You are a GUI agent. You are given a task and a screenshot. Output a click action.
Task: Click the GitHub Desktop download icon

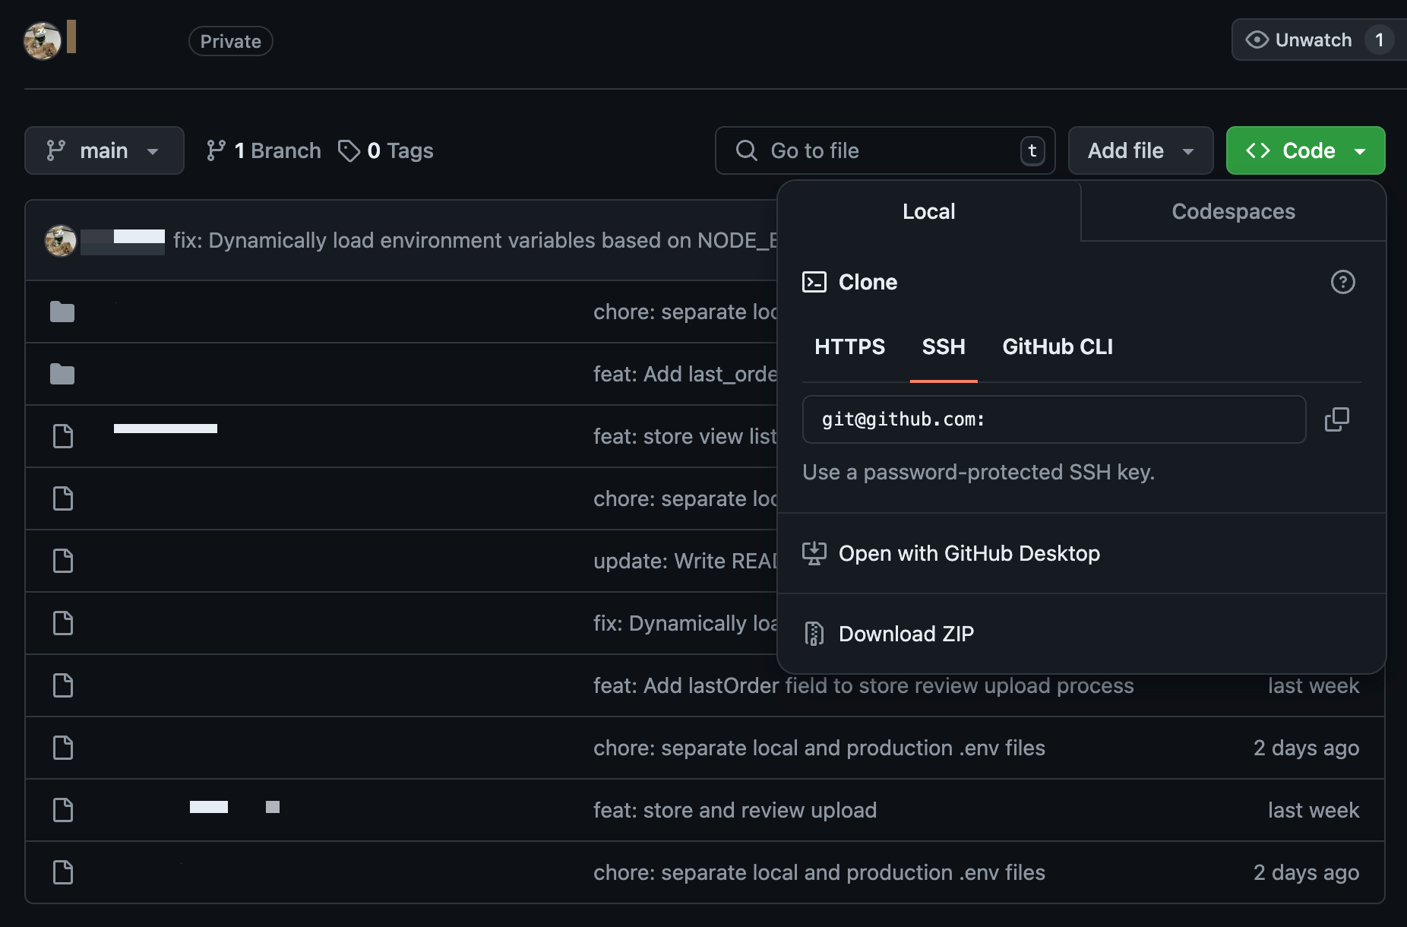[814, 553]
